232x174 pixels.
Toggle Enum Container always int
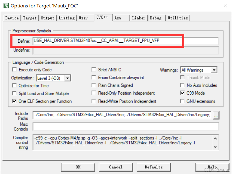[x=94, y=77]
